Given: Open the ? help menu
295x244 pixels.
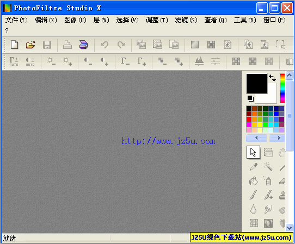Looking at the screenshot, I should [x=7, y=30].
